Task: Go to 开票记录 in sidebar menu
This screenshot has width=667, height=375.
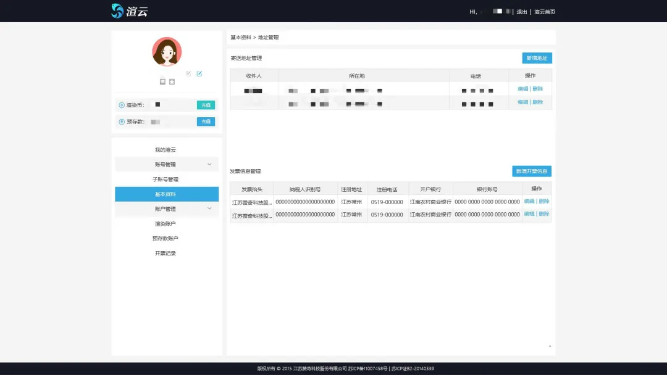Action: [166, 253]
